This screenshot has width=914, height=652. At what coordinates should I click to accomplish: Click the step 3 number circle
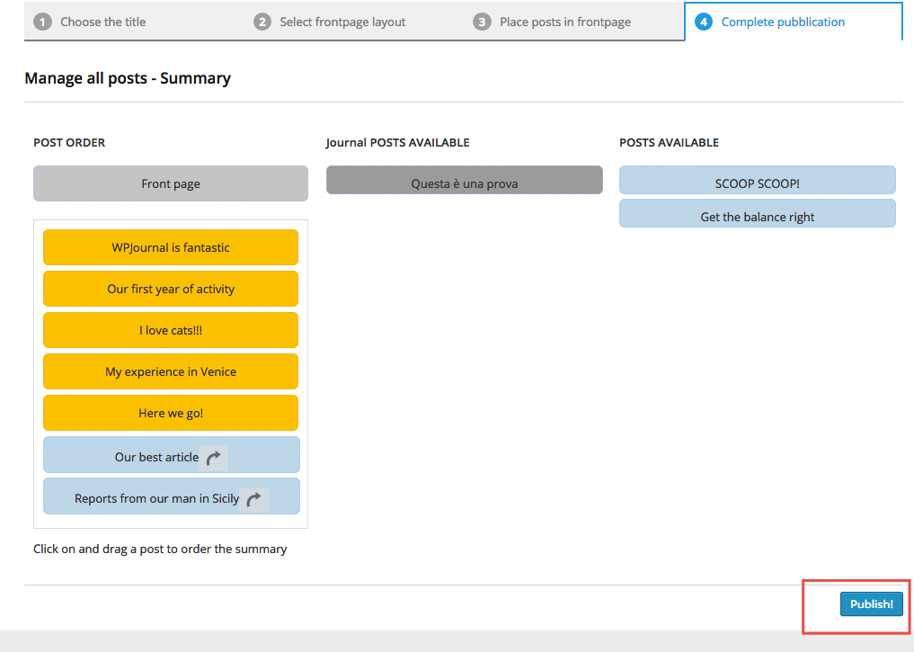pos(483,22)
